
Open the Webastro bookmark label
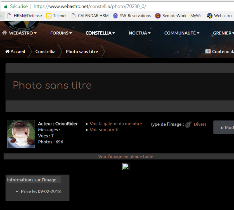pos(223,16)
